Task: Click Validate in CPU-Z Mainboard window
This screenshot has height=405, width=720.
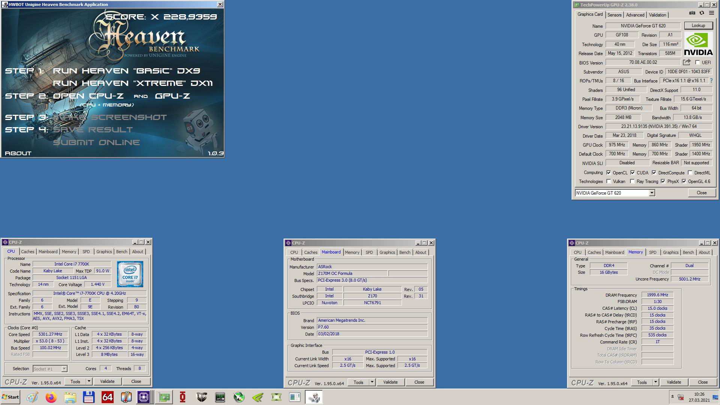Action: pos(390,382)
